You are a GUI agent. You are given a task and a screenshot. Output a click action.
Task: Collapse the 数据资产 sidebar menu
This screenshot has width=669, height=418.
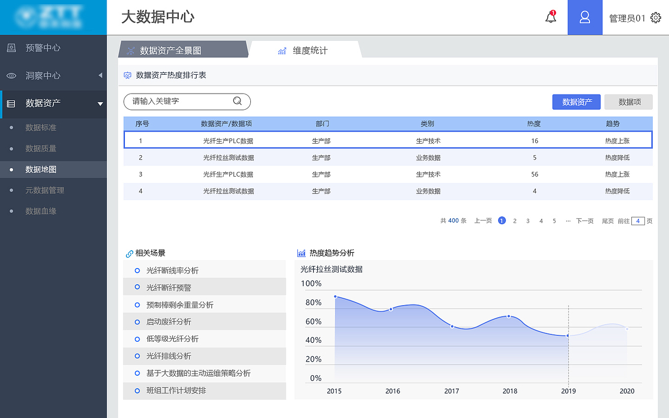(99, 103)
